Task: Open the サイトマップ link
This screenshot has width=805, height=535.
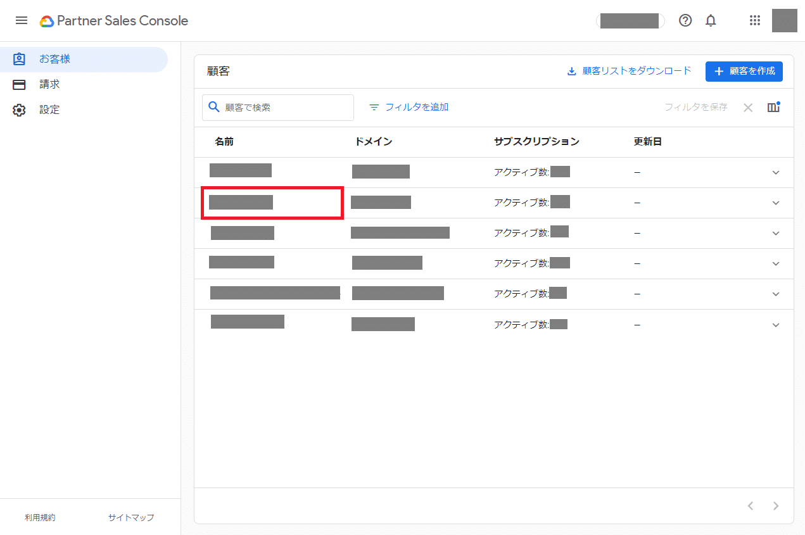Action: [131, 517]
